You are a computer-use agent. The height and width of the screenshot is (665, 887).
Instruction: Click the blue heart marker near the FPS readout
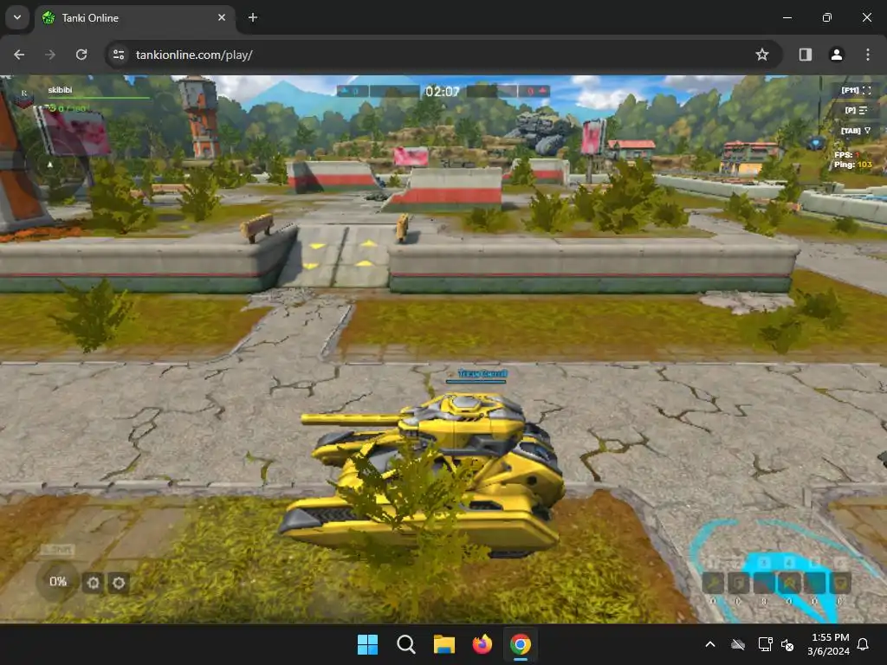click(x=815, y=143)
